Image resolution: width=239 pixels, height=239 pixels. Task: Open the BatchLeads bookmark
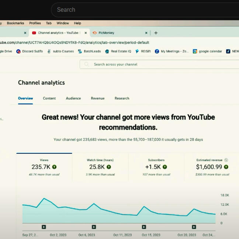click(89, 51)
